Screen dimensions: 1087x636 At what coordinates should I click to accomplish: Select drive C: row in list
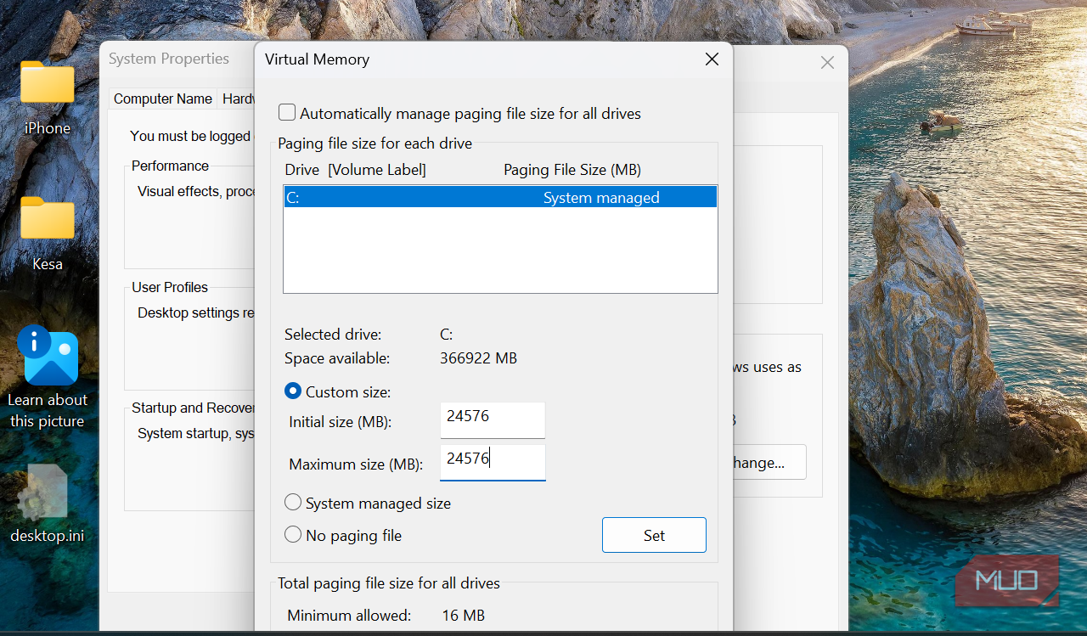(x=500, y=197)
